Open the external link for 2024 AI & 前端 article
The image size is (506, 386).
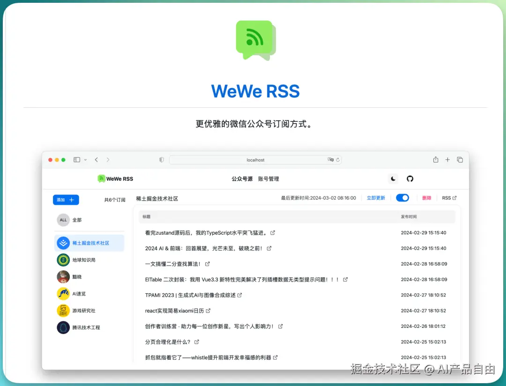[x=269, y=248]
